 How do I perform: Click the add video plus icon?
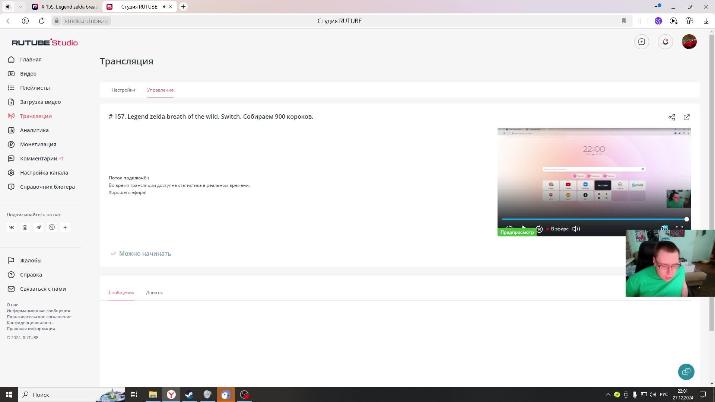pos(641,42)
